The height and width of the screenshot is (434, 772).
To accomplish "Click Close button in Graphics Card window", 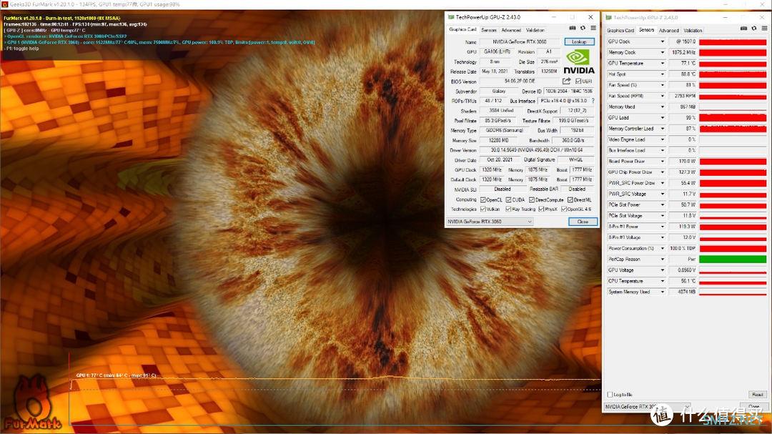I will [x=583, y=222].
